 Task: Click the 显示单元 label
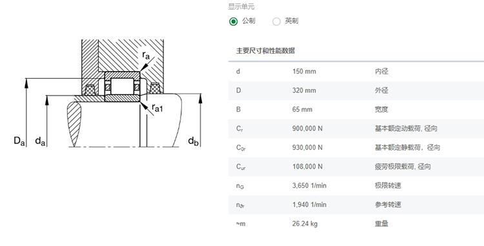(241, 6)
